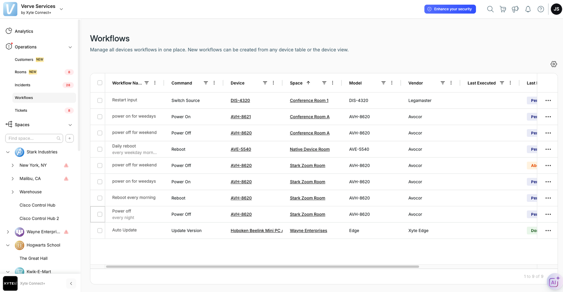Screen dimensions: 563x292
Task: Sort by the Space column header
Action: 296,83
